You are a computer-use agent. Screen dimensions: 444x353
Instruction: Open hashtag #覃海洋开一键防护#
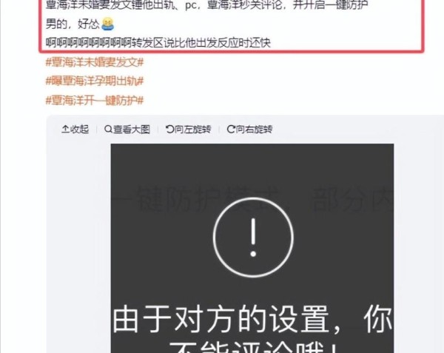95,101
